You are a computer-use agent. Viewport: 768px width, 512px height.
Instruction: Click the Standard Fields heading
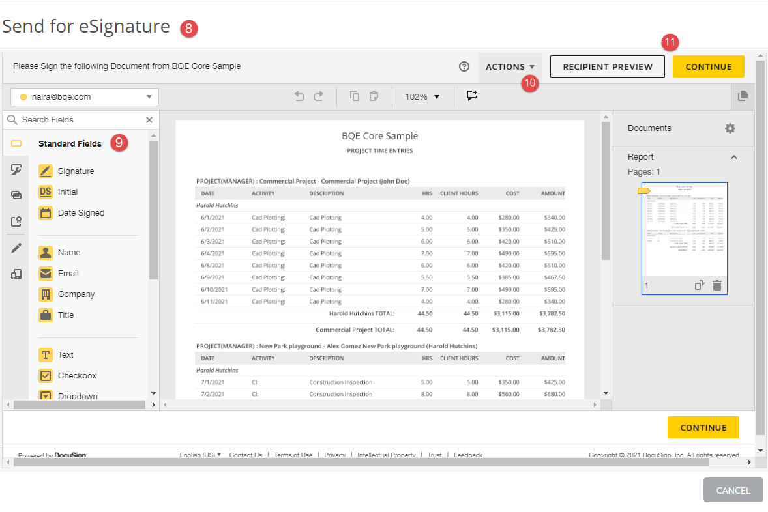click(70, 143)
